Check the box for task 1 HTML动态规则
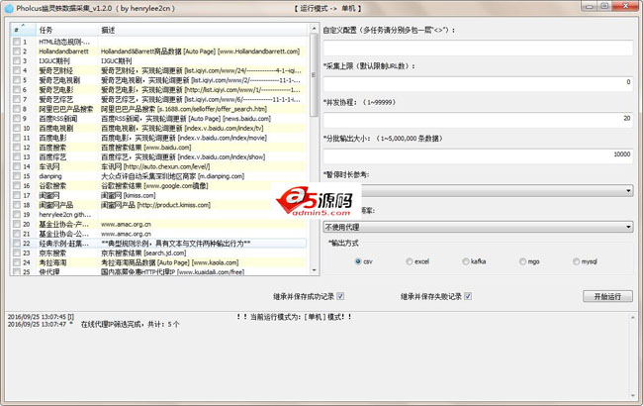Viewport: 643px width, 406px height. click(x=17, y=42)
